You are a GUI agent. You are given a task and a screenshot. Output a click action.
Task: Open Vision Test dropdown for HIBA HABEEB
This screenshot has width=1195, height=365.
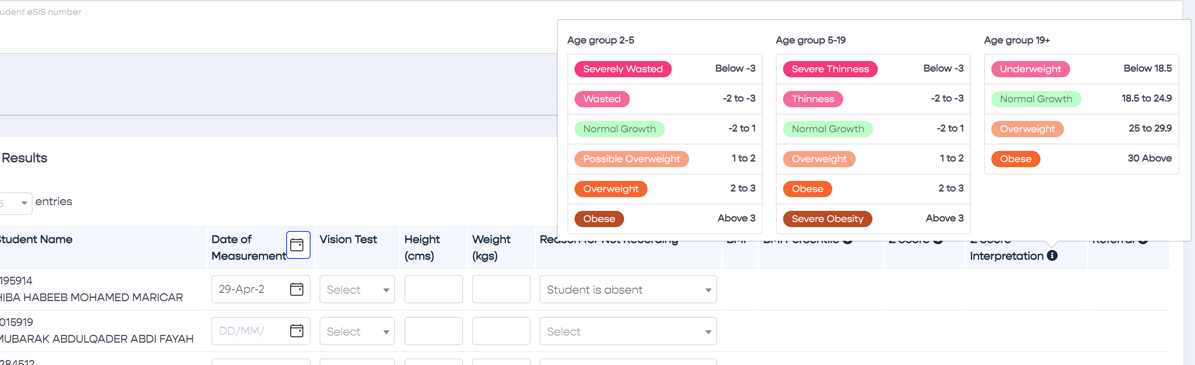point(357,290)
